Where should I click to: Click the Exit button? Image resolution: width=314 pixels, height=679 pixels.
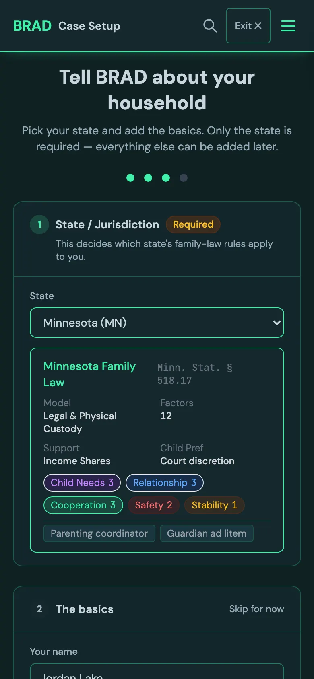click(248, 26)
